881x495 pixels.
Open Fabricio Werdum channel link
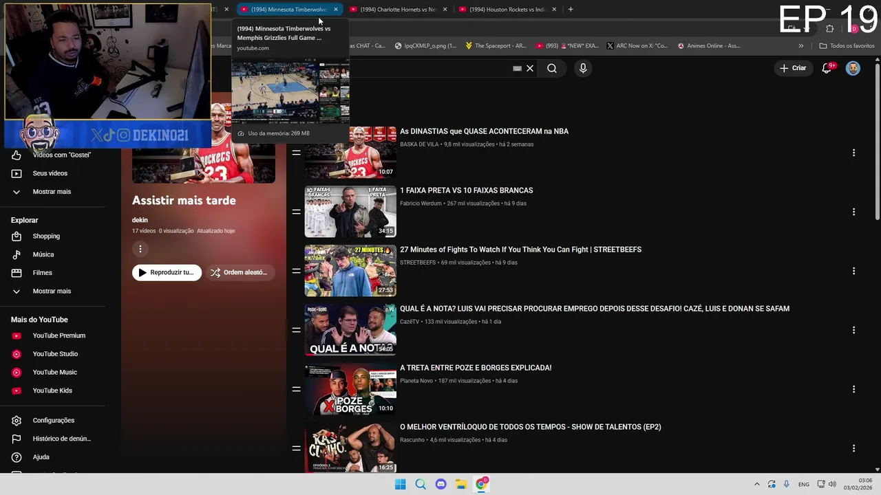[421, 203]
